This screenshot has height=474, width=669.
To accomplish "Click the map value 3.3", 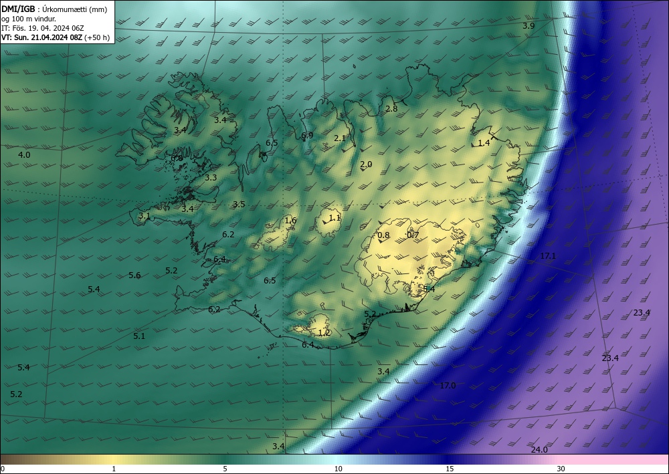I will (x=211, y=178).
